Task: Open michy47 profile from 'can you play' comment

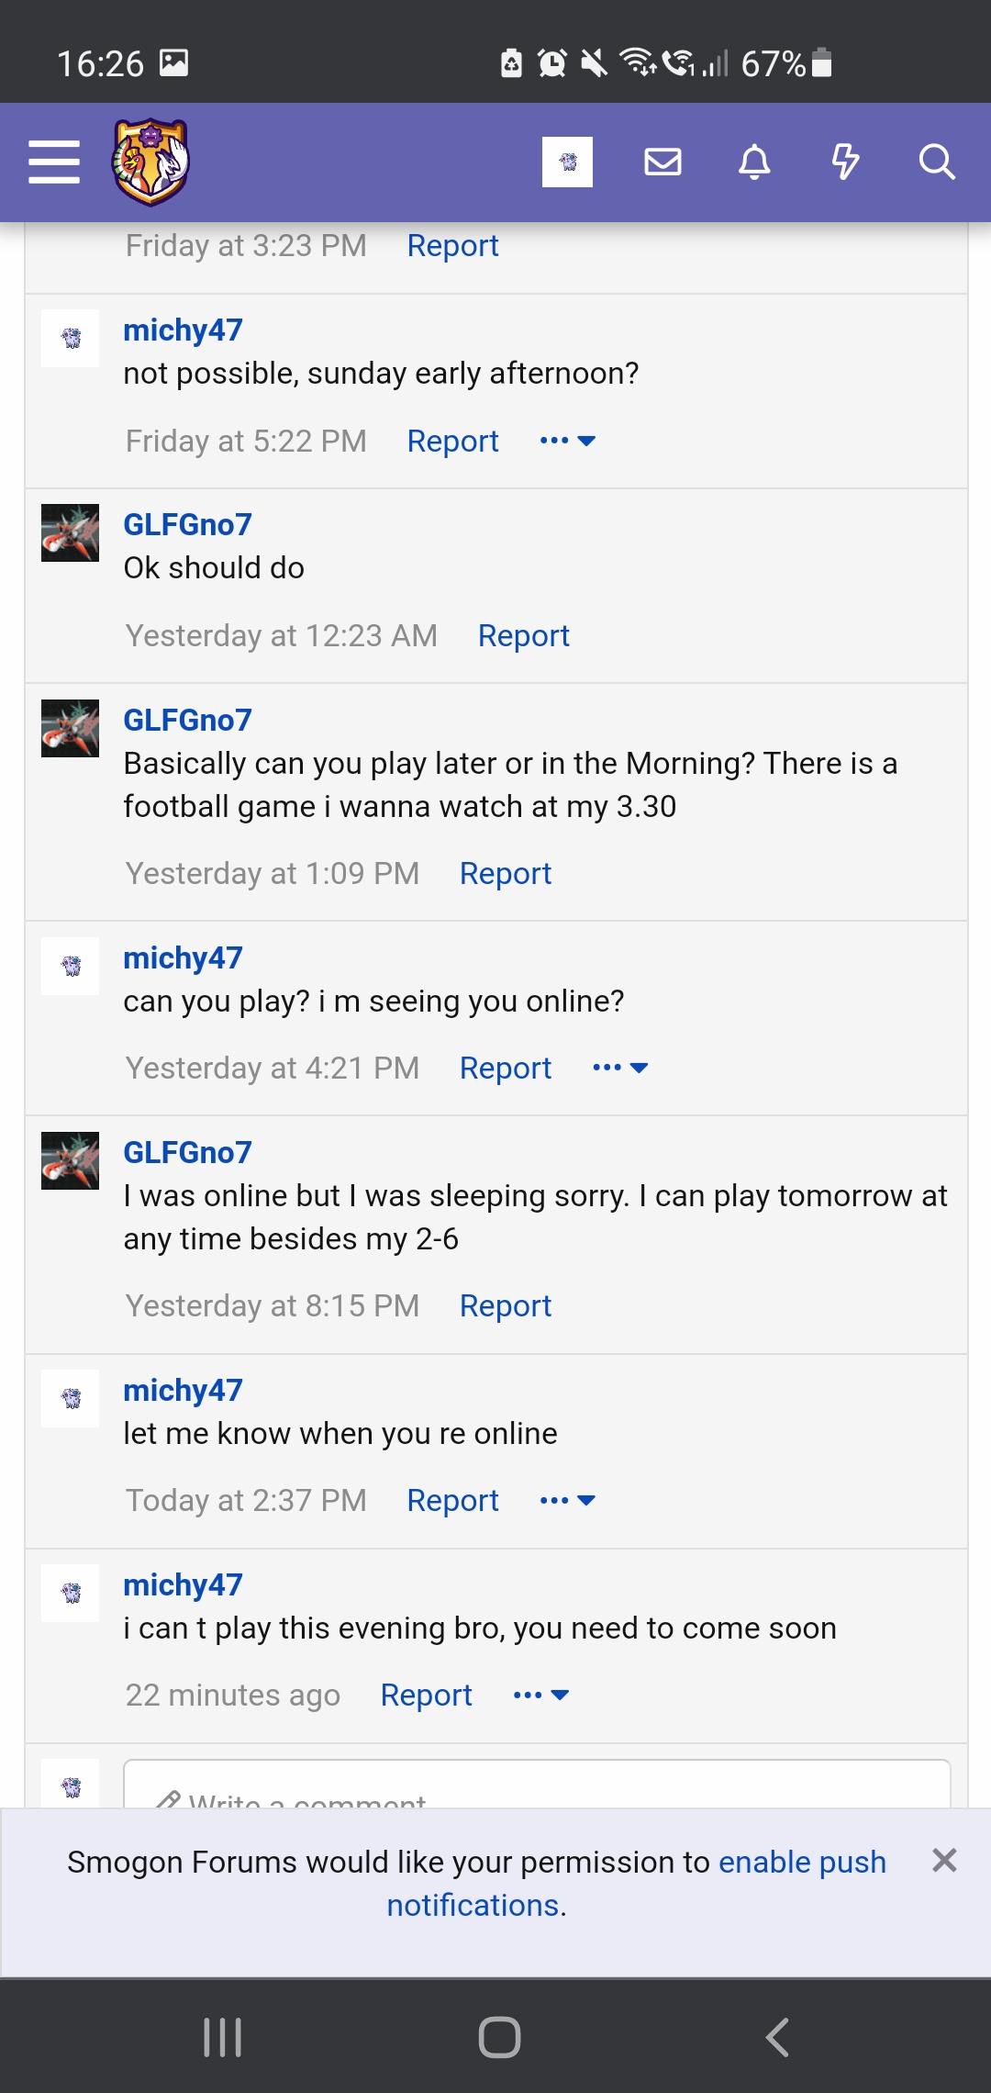Action: coord(183,958)
